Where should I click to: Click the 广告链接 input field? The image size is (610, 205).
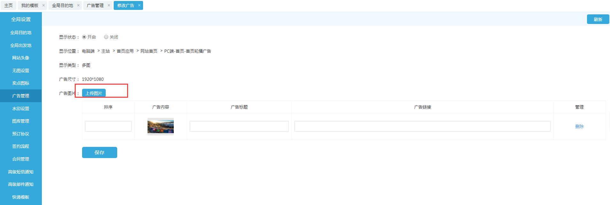click(x=422, y=126)
